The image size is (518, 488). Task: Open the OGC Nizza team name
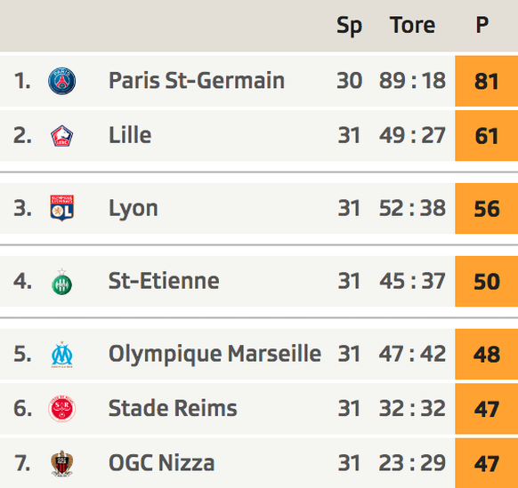point(162,462)
